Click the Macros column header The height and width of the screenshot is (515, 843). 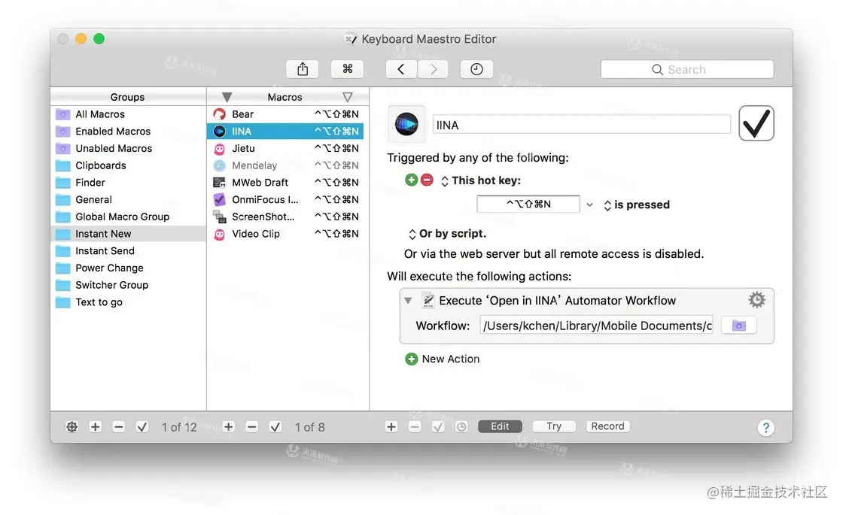click(x=285, y=97)
